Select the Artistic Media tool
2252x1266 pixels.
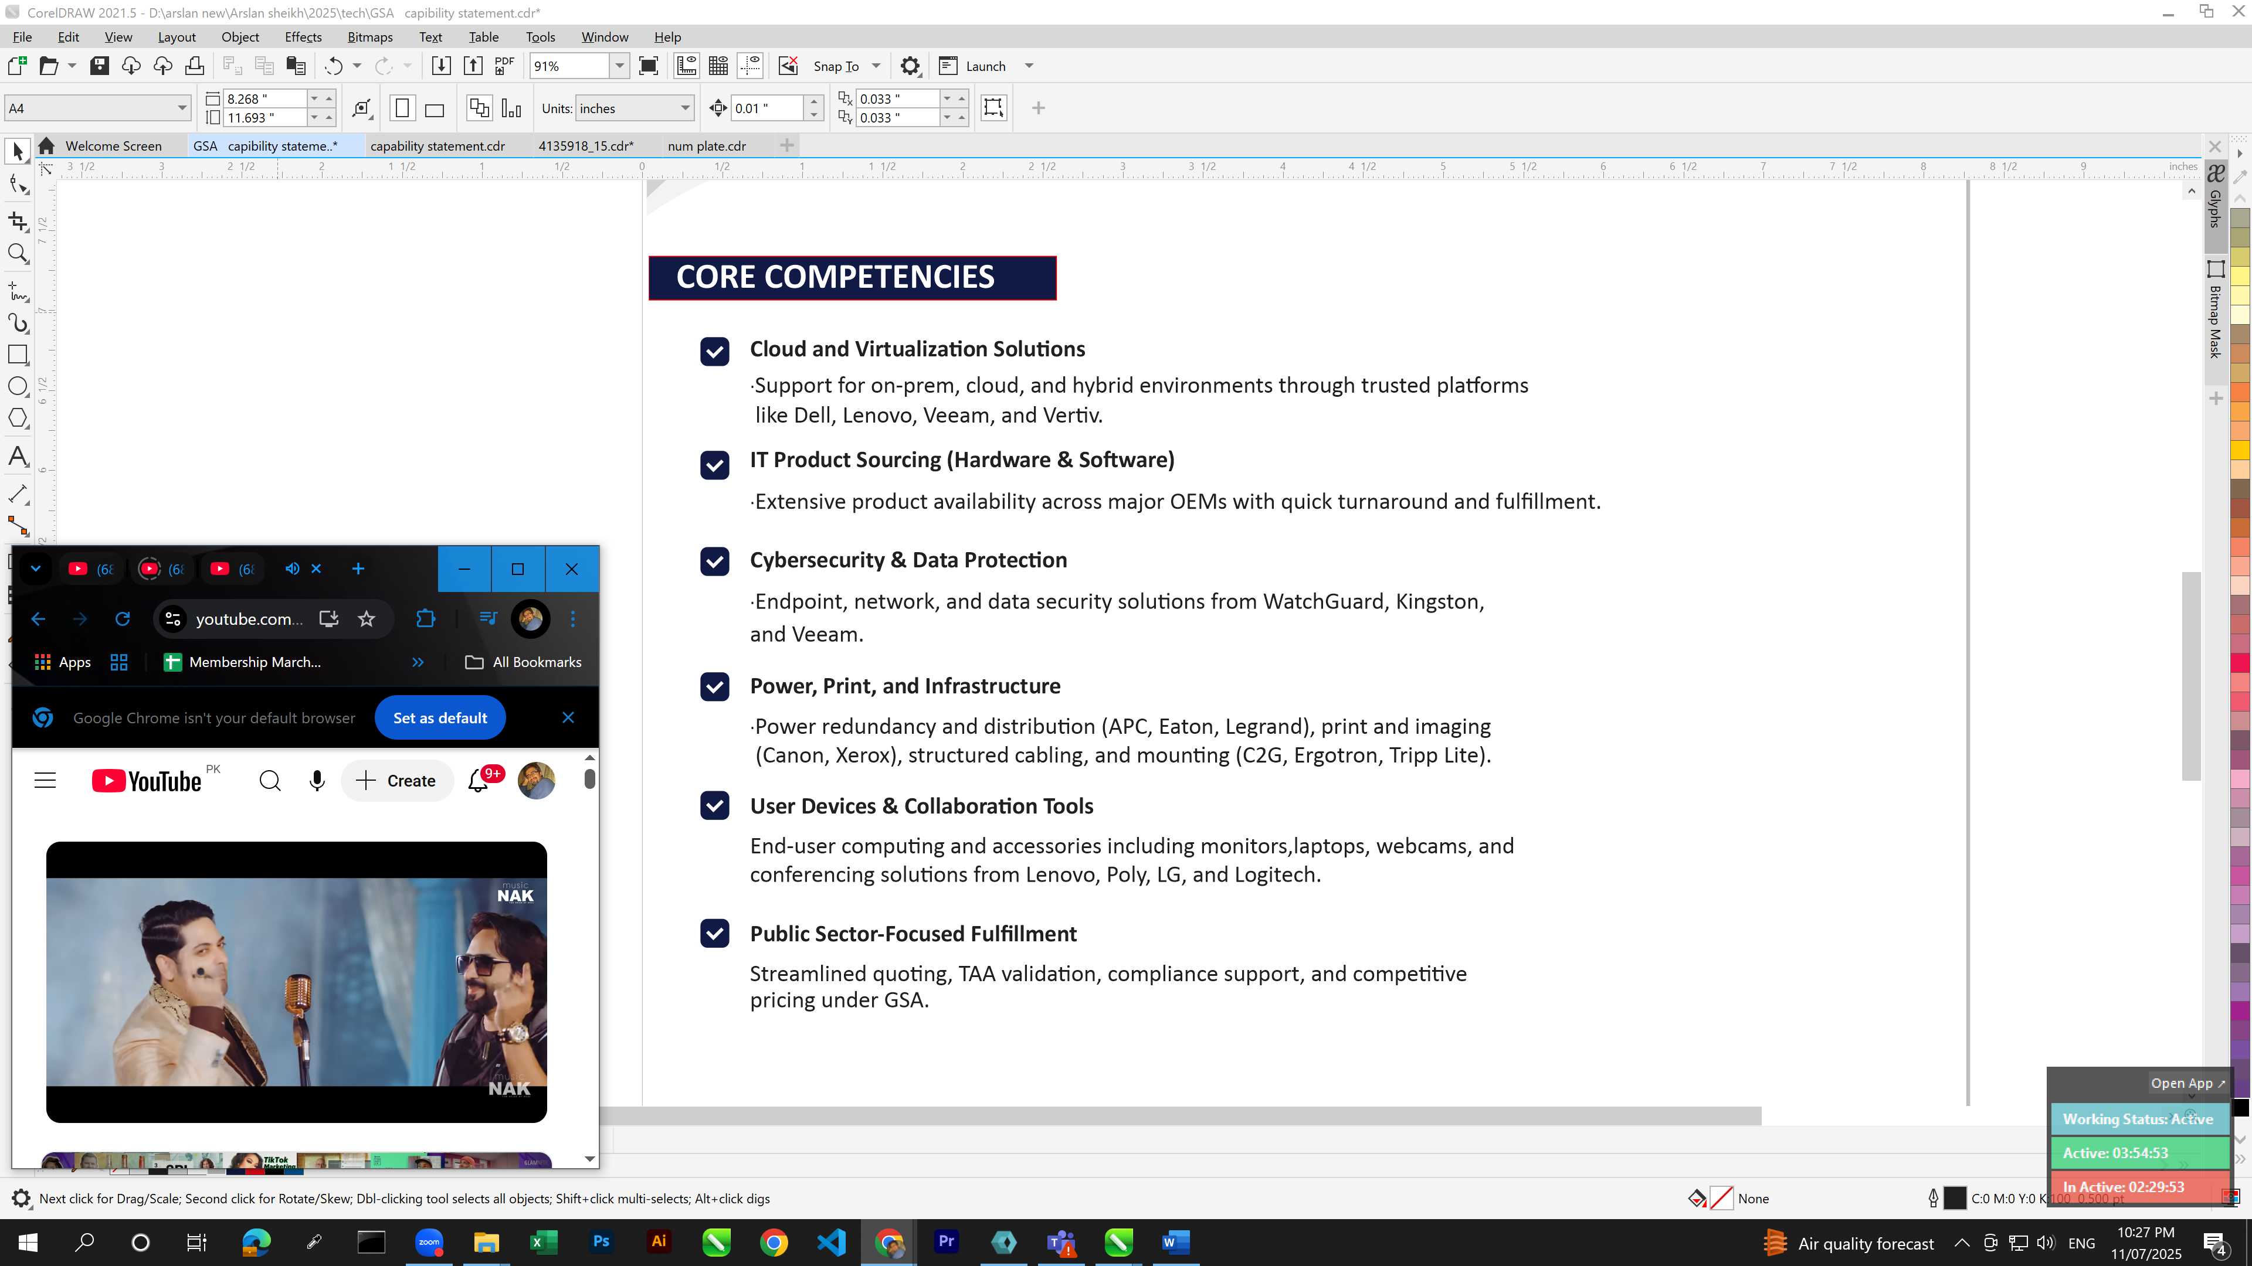click(x=18, y=322)
